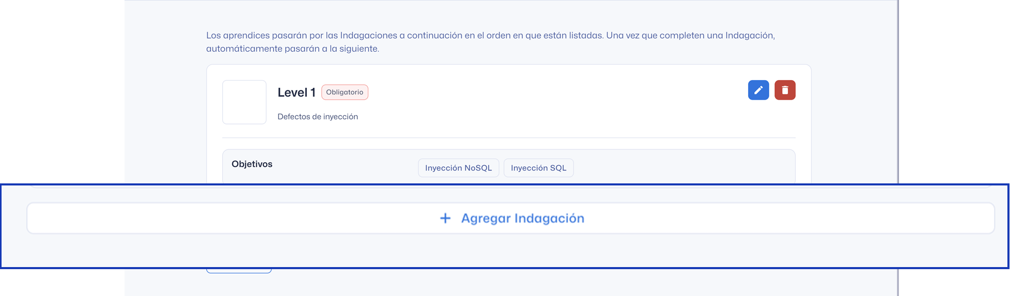Image resolution: width=1010 pixels, height=296 pixels.
Task: Select the Inyección NoSQL objective tag
Action: click(458, 168)
